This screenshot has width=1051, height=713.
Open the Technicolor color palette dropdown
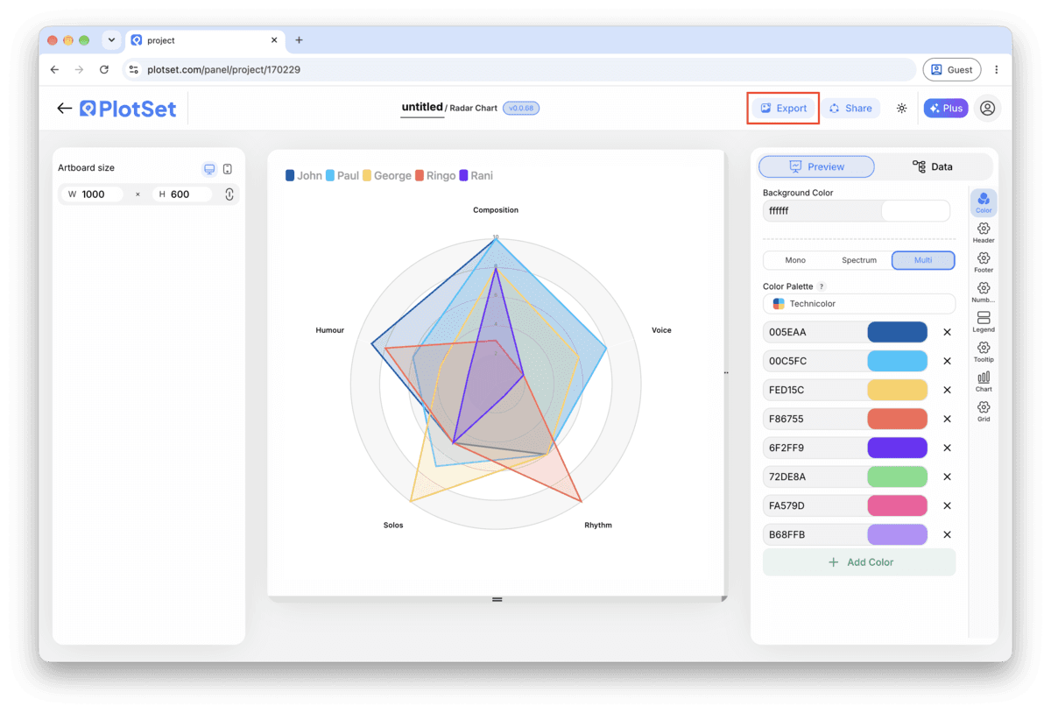859,304
